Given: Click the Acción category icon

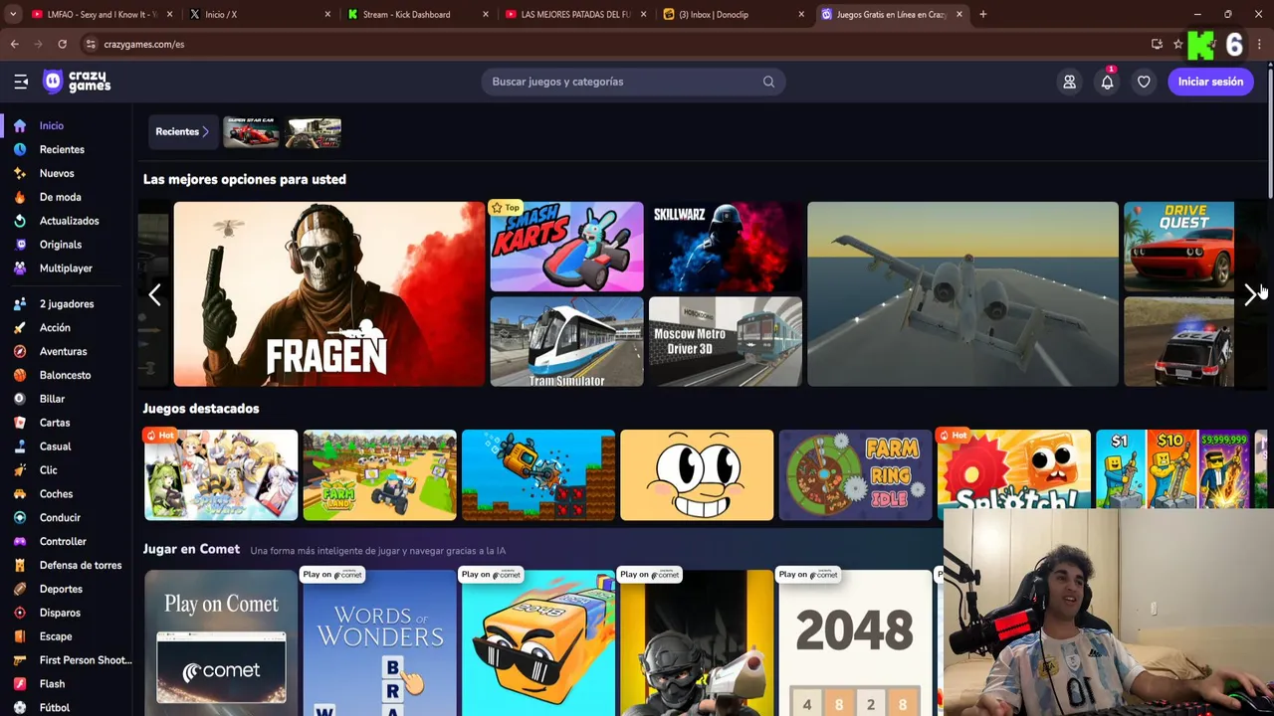Looking at the screenshot, I should (20, 327).
